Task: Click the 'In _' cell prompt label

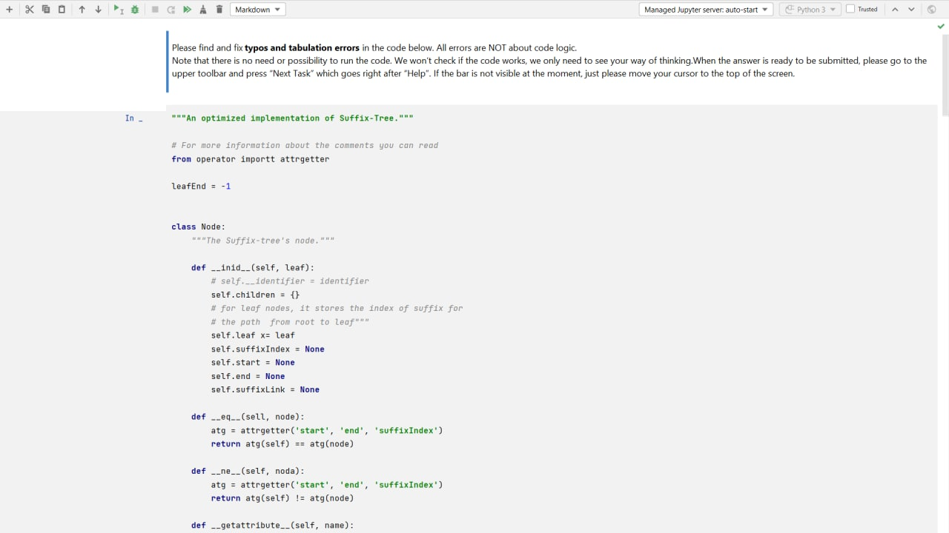Action: [x=133, y=118]
